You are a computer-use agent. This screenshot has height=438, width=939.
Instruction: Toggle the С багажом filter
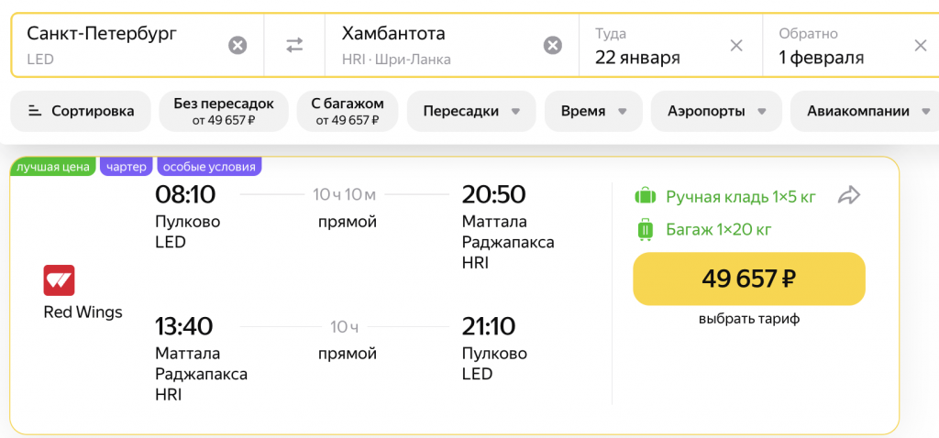pos(347,111)
